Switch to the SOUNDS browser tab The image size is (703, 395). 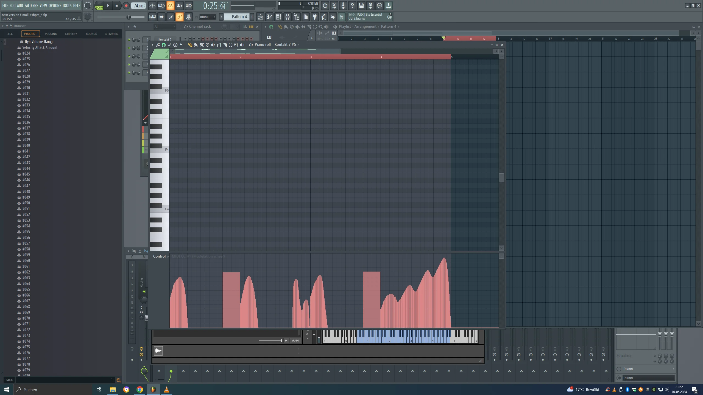pos(91,34)
